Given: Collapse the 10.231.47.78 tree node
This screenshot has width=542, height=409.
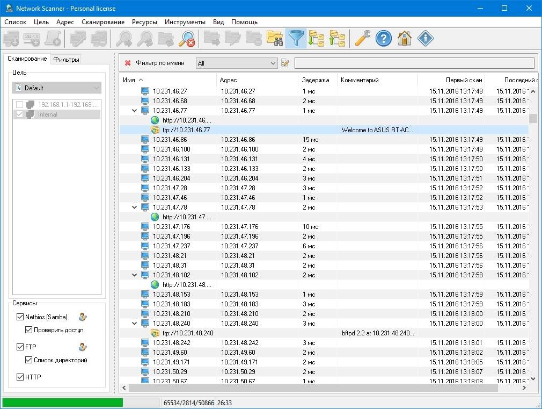Looking at the screenshot, I should tap(135, 207).
